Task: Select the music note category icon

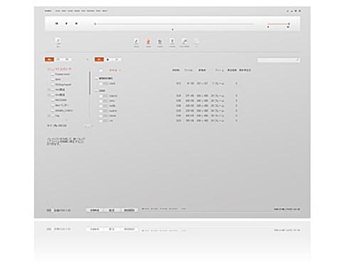Action: pyautogui.click(x=136, y=42)
